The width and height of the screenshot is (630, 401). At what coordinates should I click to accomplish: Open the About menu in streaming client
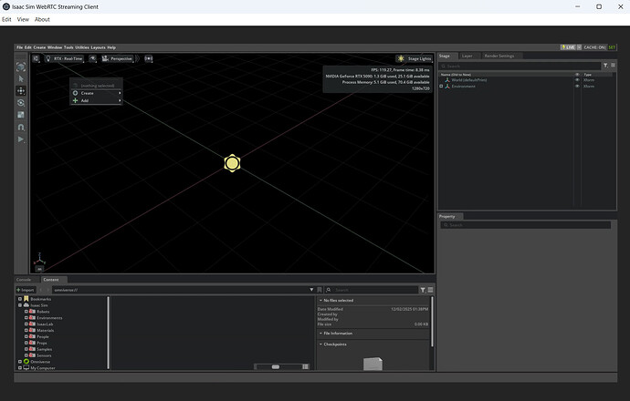point(42,19)
